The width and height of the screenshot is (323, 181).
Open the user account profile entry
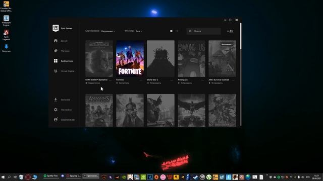tap(64, 120)
